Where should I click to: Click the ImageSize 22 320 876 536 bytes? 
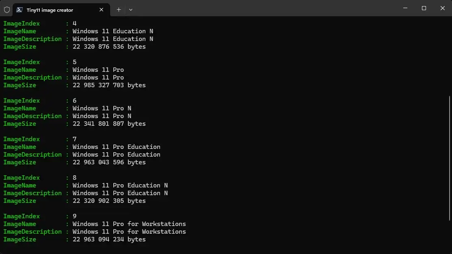pyautogui.click(x=109, y=47)
